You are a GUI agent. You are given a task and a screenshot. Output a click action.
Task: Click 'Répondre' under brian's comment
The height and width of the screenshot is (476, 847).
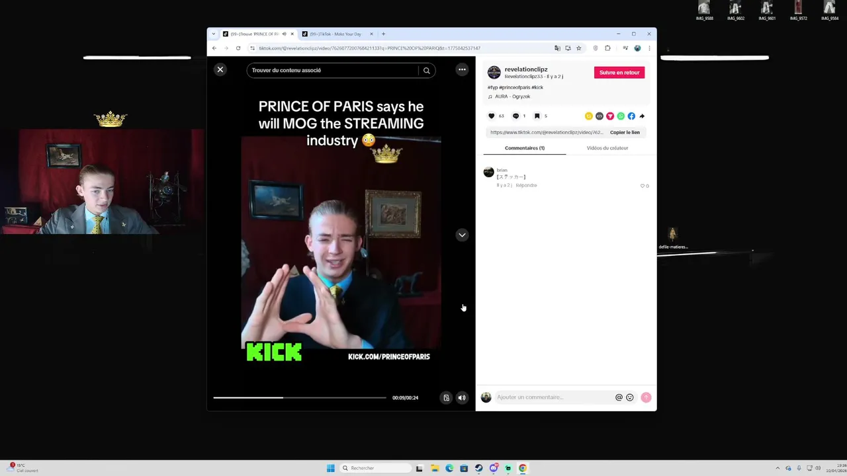pyautogui.click(x=527, y=185)
